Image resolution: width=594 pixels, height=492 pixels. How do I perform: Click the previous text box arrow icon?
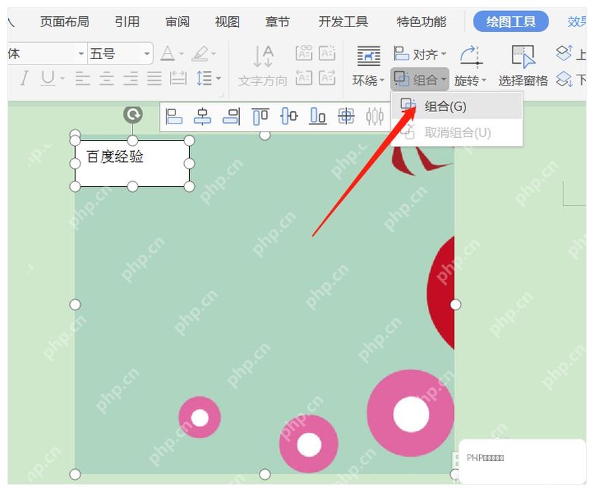coord(304,77)
